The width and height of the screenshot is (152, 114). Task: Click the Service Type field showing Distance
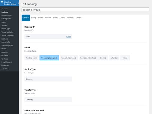(48, 79)
